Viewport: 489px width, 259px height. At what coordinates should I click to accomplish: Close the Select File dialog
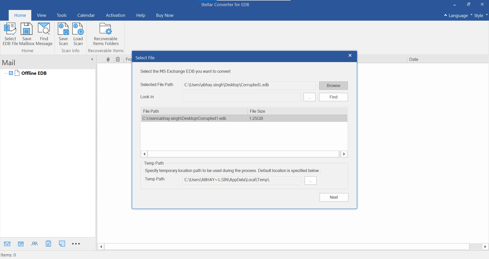[350, 55]
